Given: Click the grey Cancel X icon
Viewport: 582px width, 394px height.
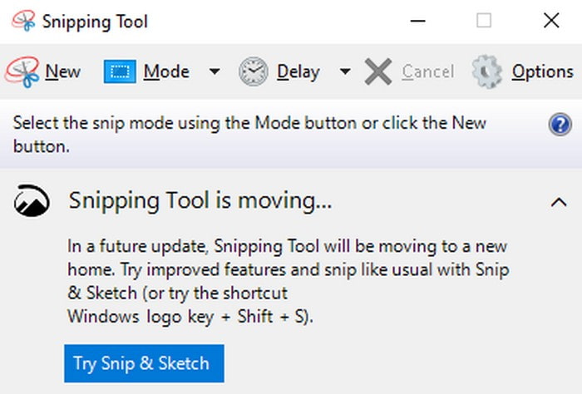Looking at the screenshot, I should pyautogui.click(x=377, y=71).
